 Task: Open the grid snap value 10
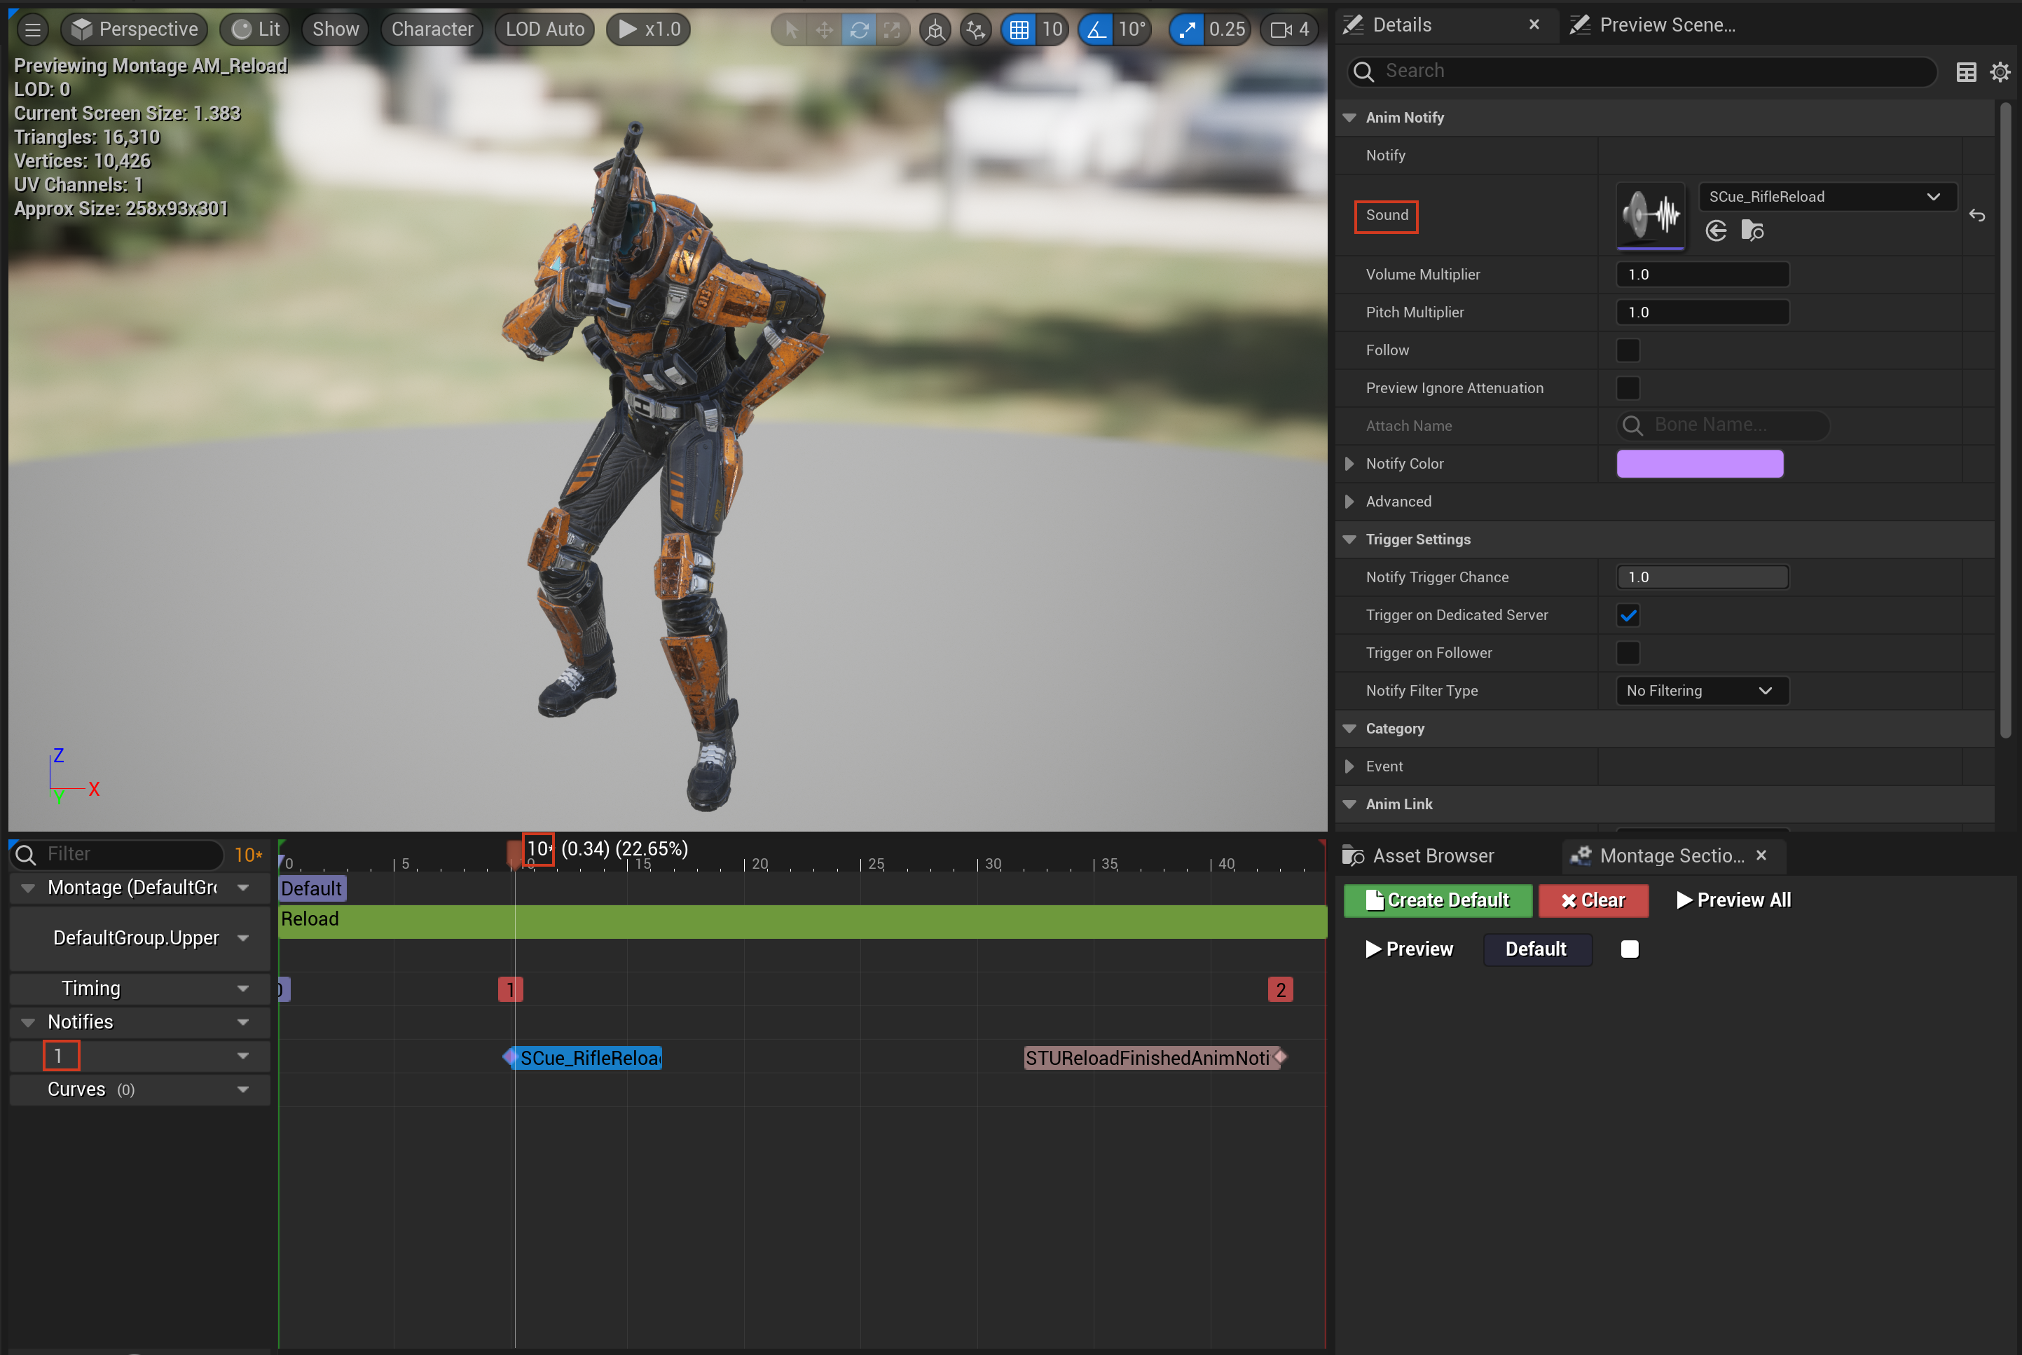(x=1052, y=29)
